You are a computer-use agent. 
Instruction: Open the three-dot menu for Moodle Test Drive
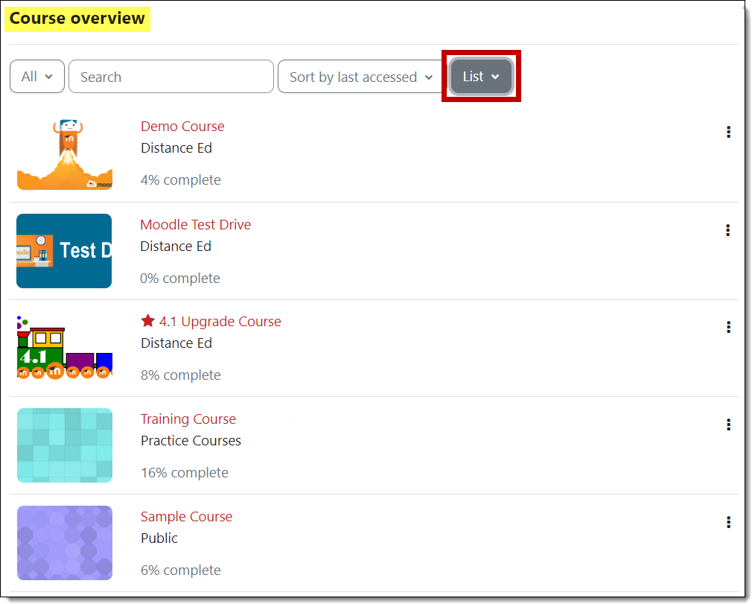pos(728,230)
